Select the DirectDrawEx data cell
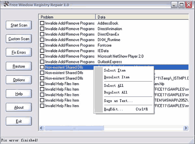Viewport: 195px width, 144px height. pyautogui.click(x=108, y=34)
